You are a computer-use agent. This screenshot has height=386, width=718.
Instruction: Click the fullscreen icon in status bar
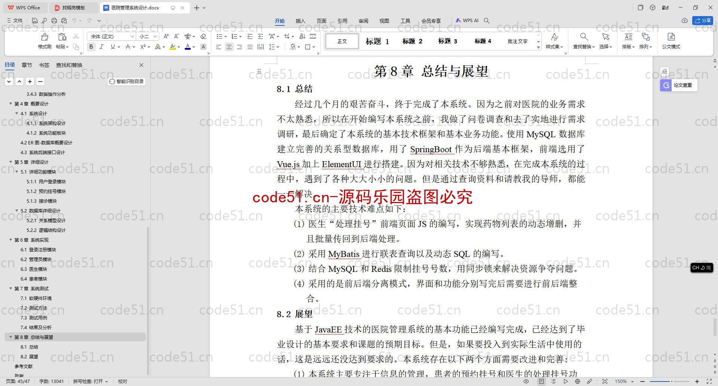709,381
